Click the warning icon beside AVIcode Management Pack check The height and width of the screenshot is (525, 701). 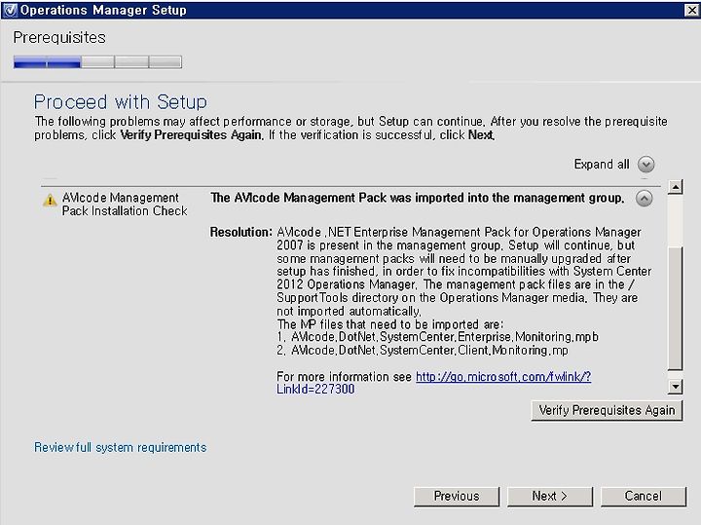[x=50, y=200]
